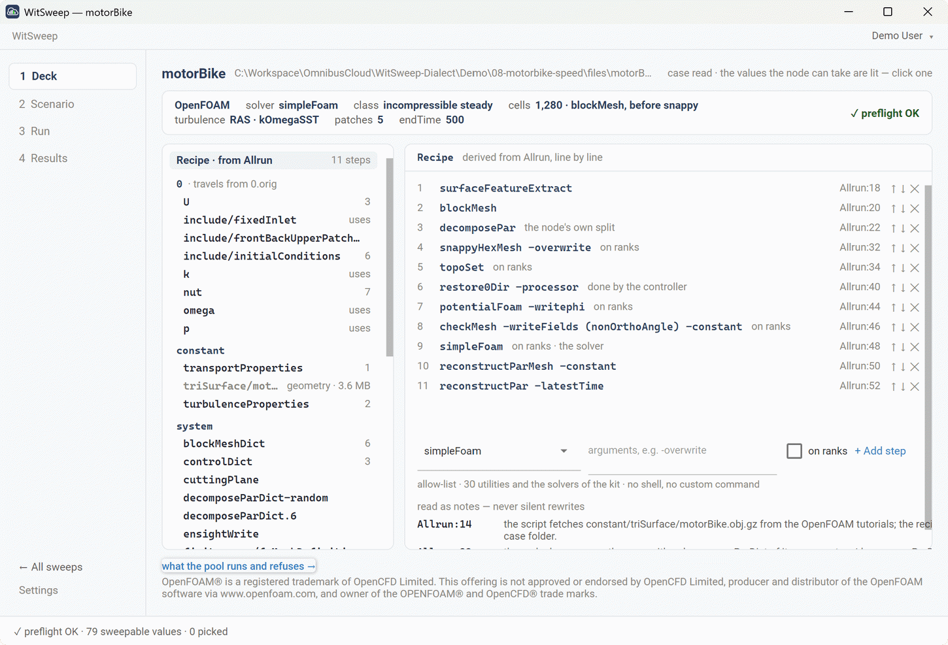This screenshot has height=645, width=948.
Task: Click the WitSweep app icon in title bar
Action: click(x=12, y=12)
